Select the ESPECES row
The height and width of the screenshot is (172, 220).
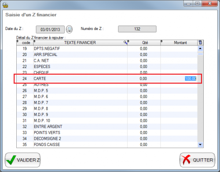(107, 67)
